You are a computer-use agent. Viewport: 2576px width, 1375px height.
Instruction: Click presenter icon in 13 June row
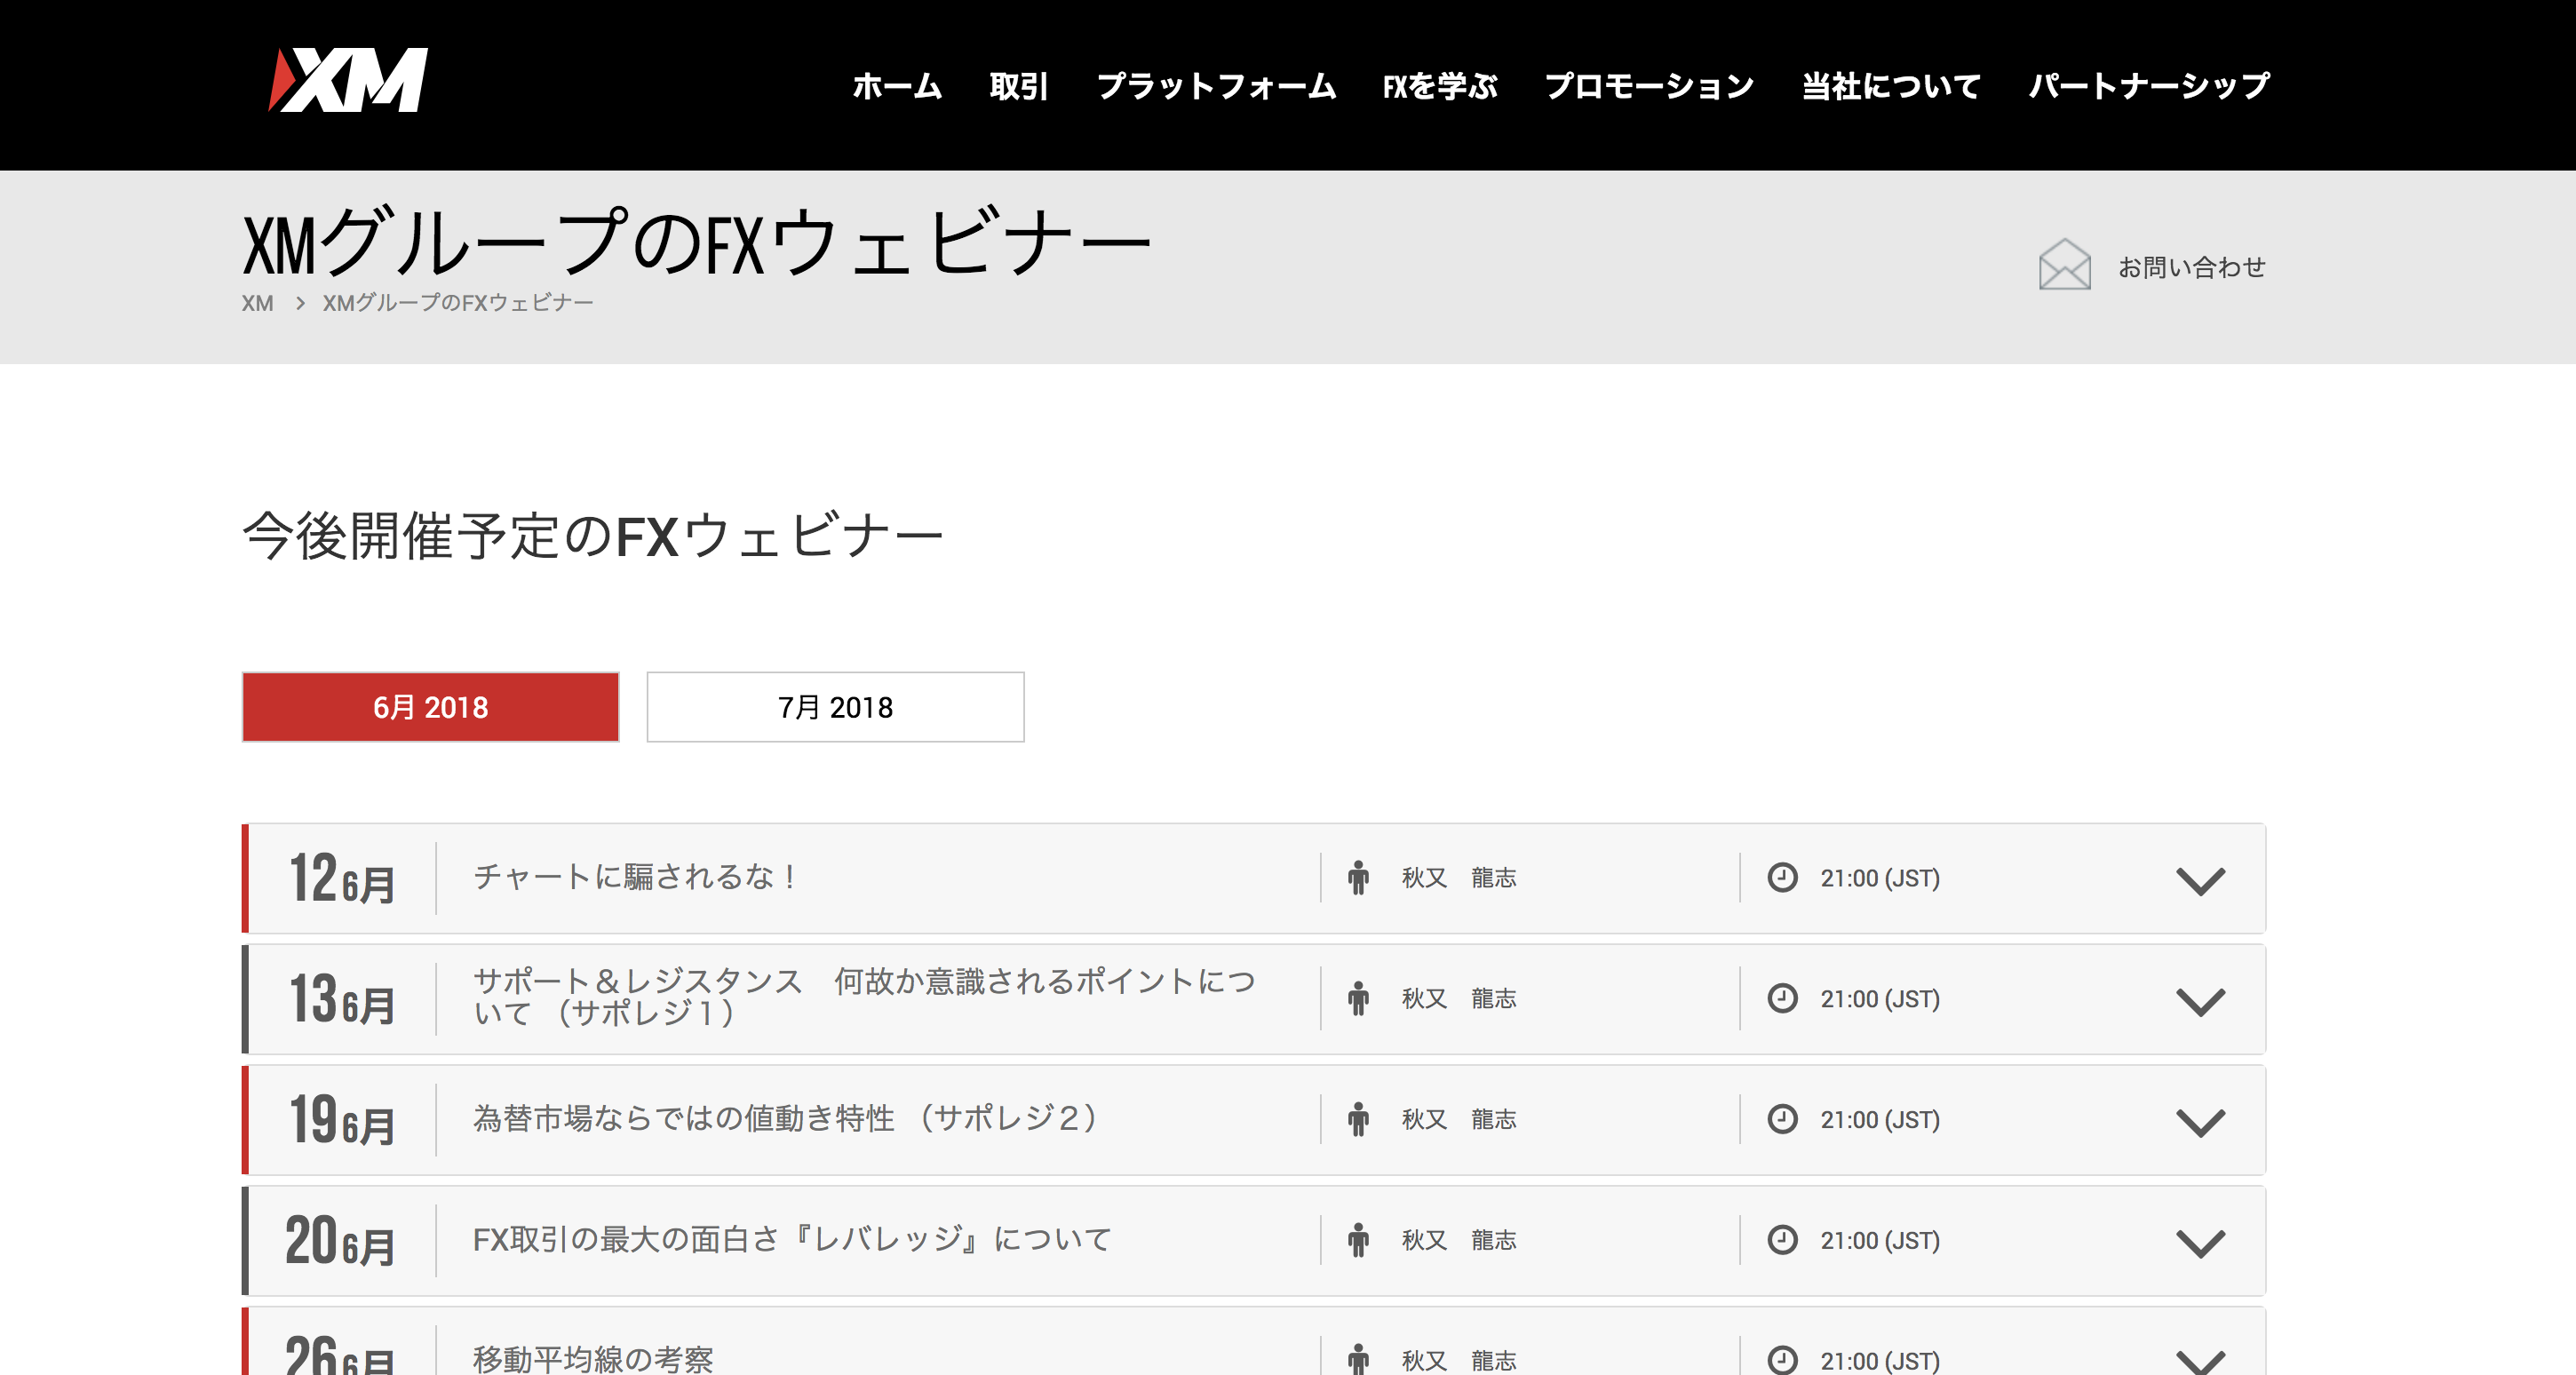(x=1358, y=999)
